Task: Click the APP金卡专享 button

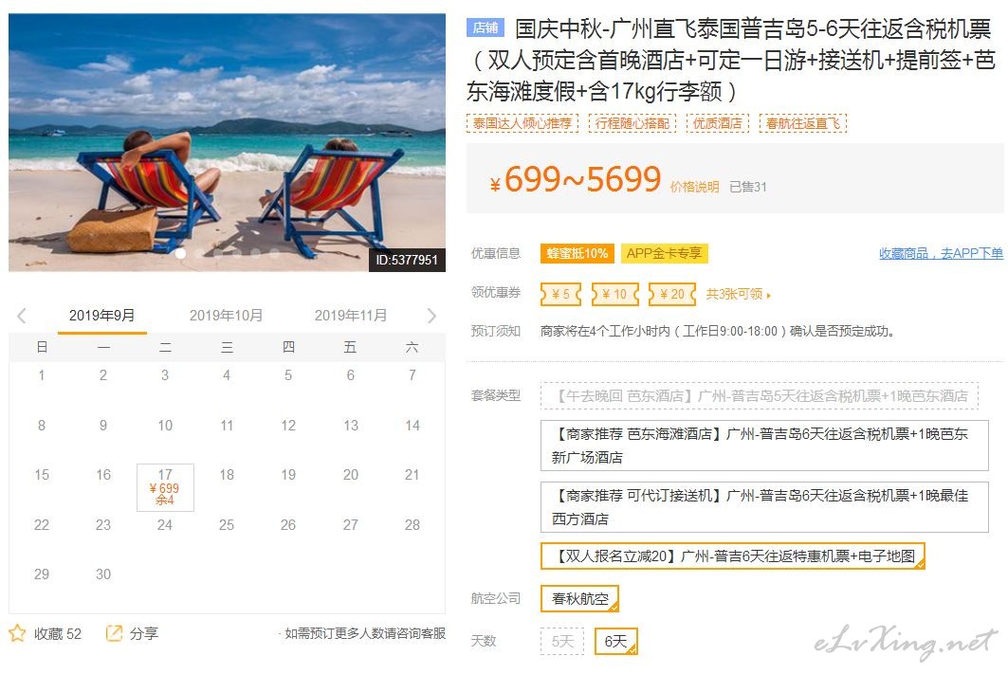Action: (x=664, y=253)
